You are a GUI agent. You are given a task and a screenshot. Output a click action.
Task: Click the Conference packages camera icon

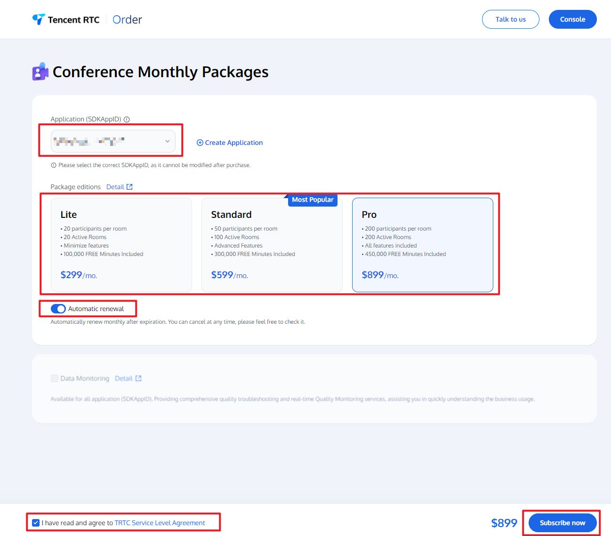(x=40, y=72)
